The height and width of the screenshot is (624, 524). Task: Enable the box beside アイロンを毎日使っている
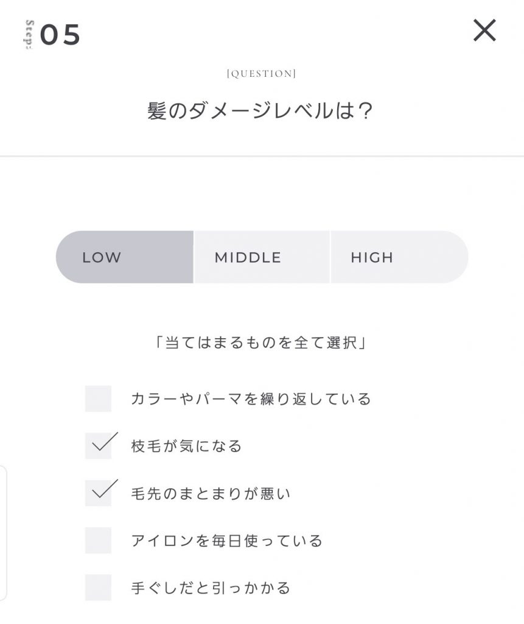click(98, 541)
